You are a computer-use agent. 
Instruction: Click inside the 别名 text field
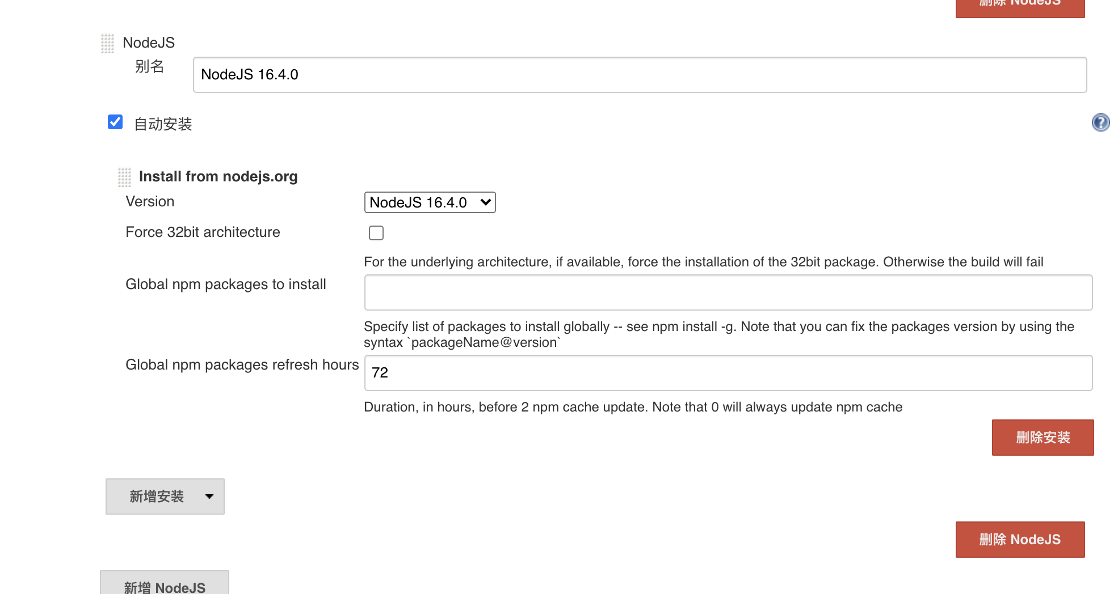(639, 74)
